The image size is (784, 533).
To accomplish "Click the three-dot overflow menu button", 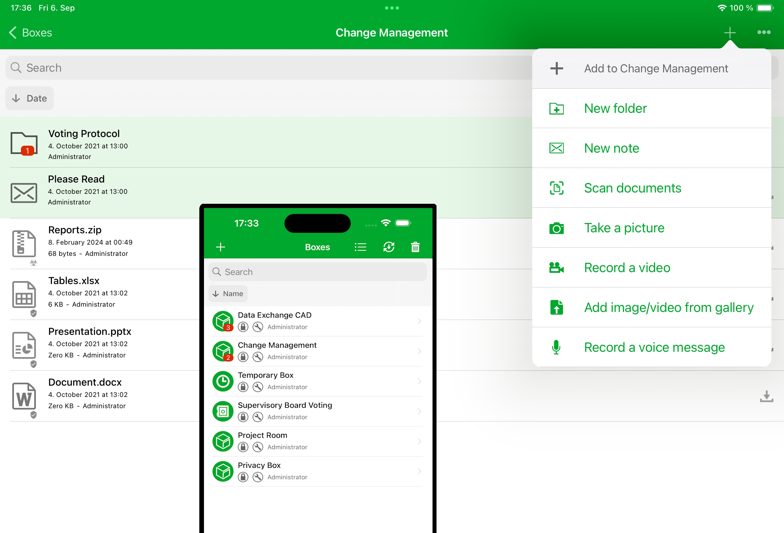I will [x=764, y=32].
